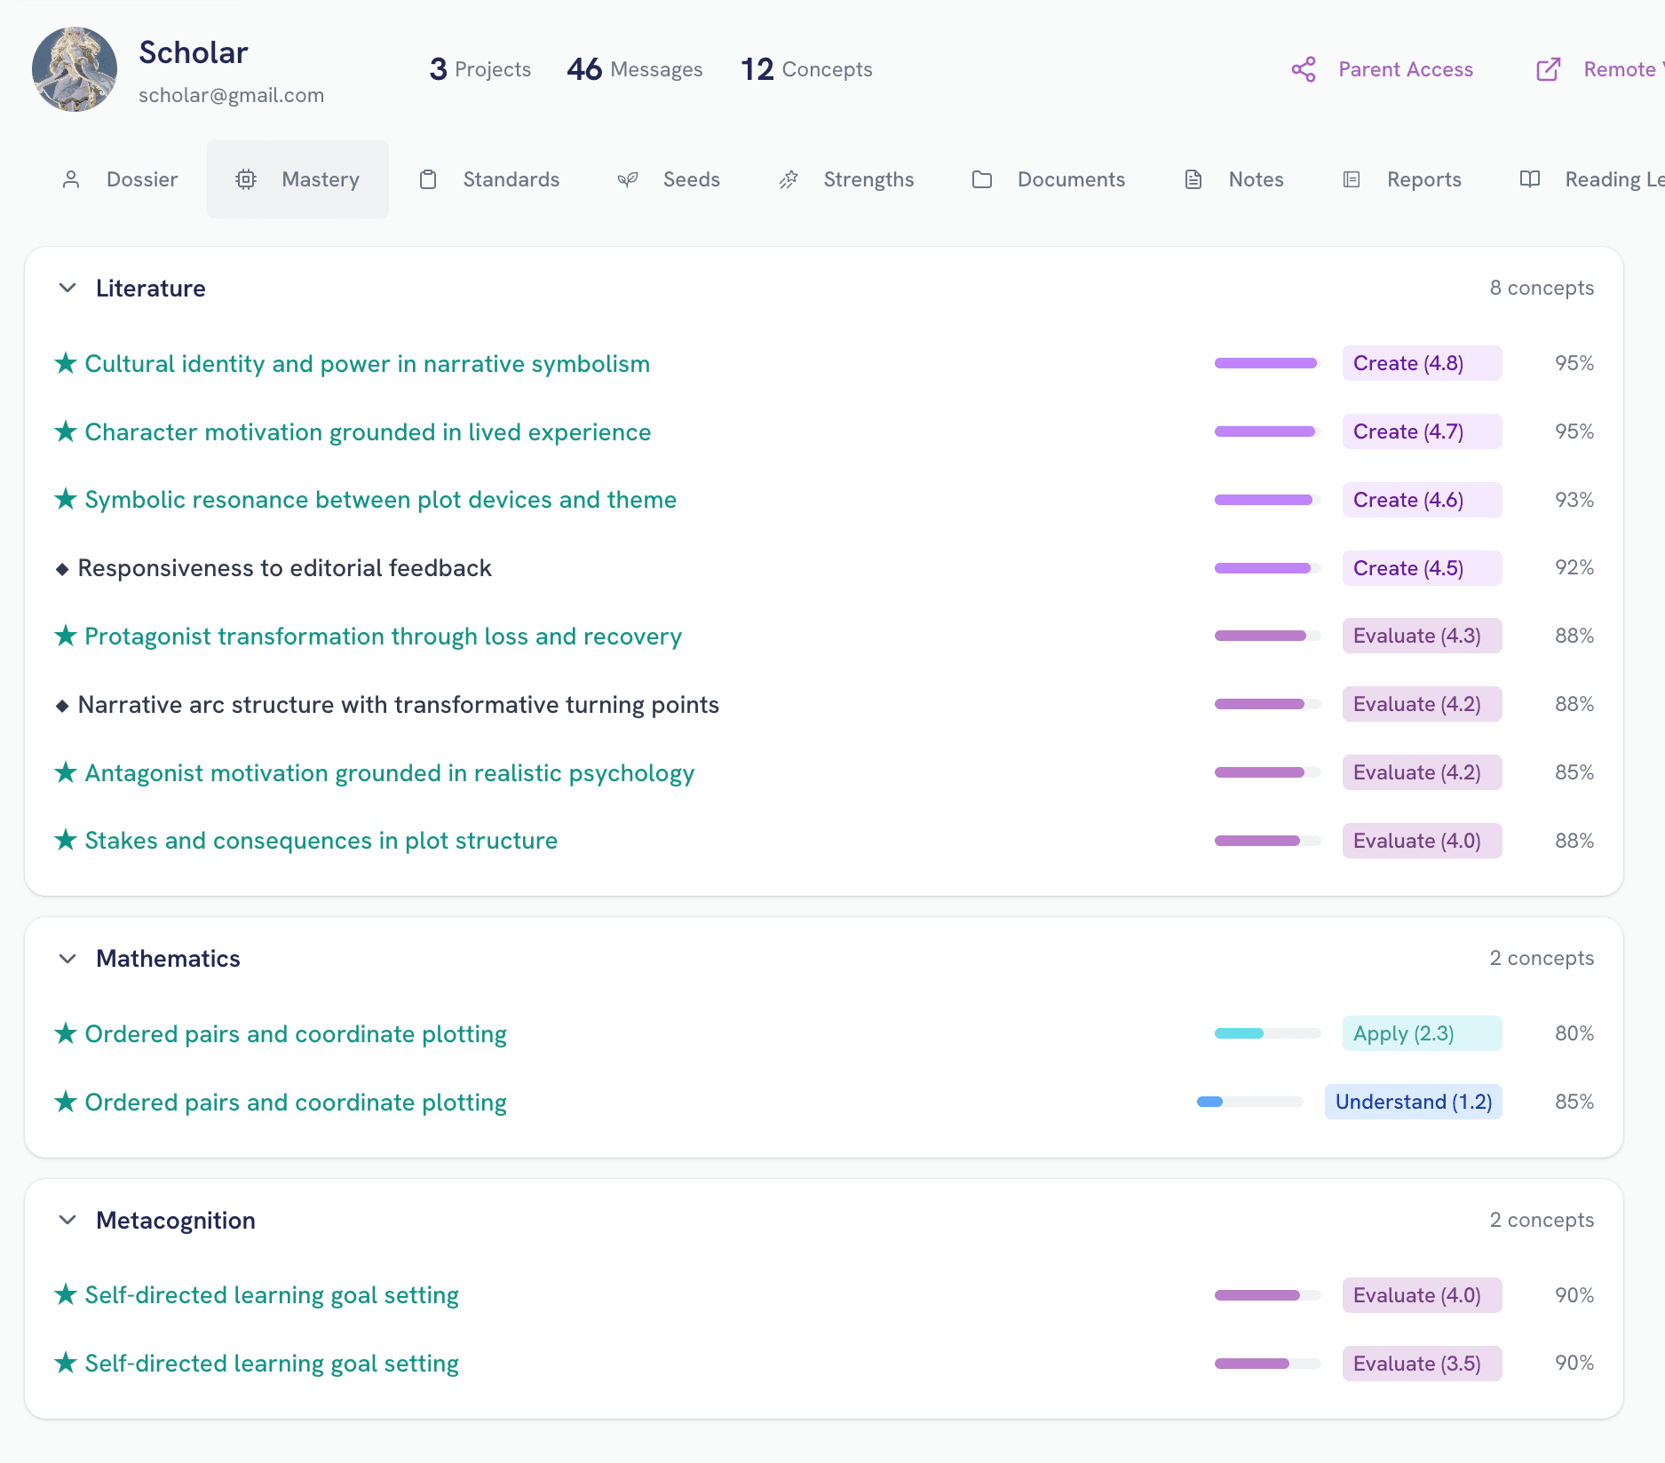Open Protagonist transformation through loss and recovery
Viewport: 1665px width, 1463px height.
click(383, 636)
